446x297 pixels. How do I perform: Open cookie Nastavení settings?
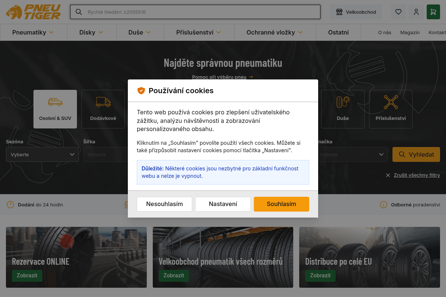pyautogui.click(x=223, y=204)
